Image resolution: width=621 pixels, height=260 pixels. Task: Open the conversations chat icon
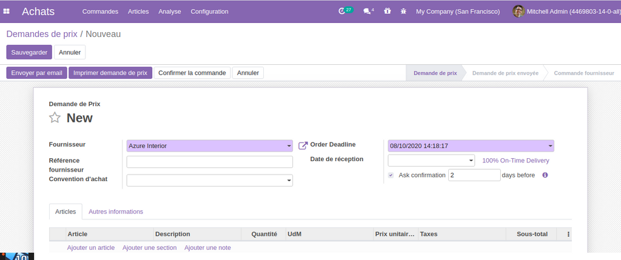368,12
